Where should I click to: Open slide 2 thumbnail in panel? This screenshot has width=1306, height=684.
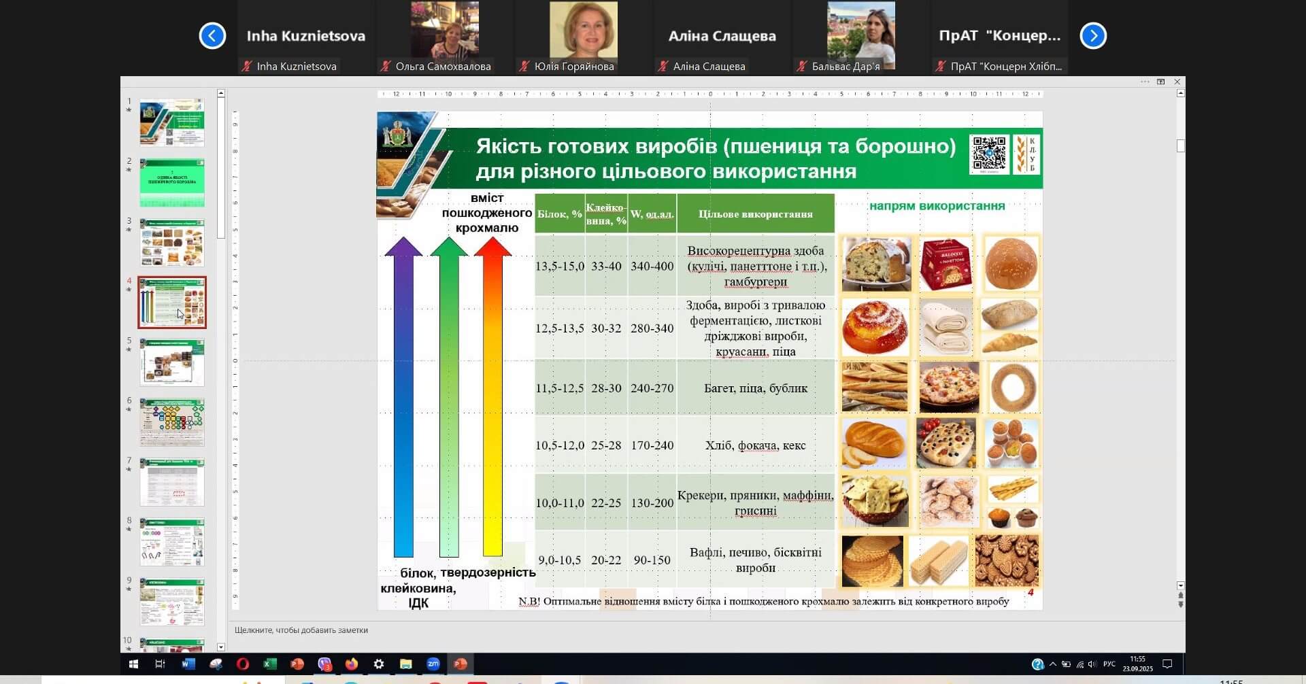point(172,183)
